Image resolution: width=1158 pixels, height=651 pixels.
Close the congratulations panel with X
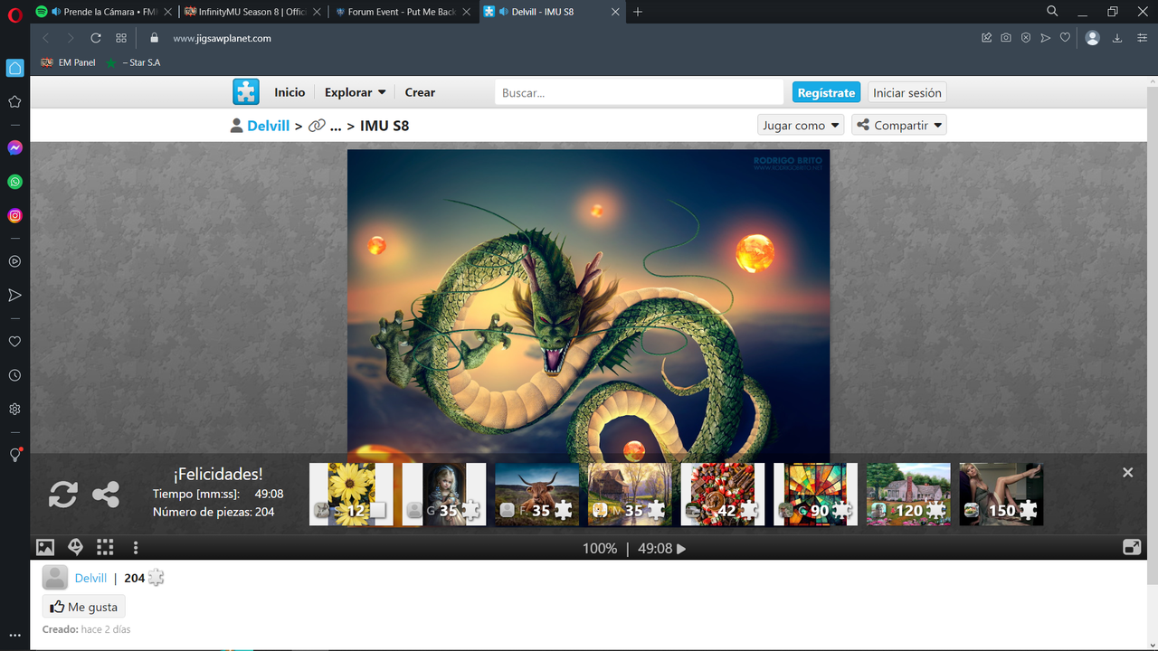(1127, 472)
